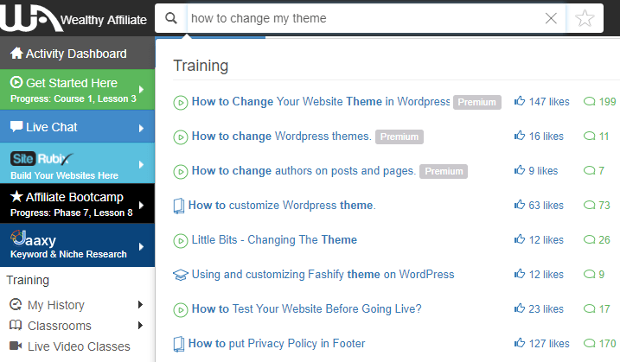Click 'Build Your Websites Here' text
This screenshot has height=362, width=620.
pyautogui.click(x=65, y=175)
